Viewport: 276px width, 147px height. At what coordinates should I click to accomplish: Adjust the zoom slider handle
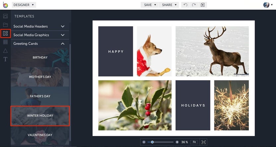(152, 142)
